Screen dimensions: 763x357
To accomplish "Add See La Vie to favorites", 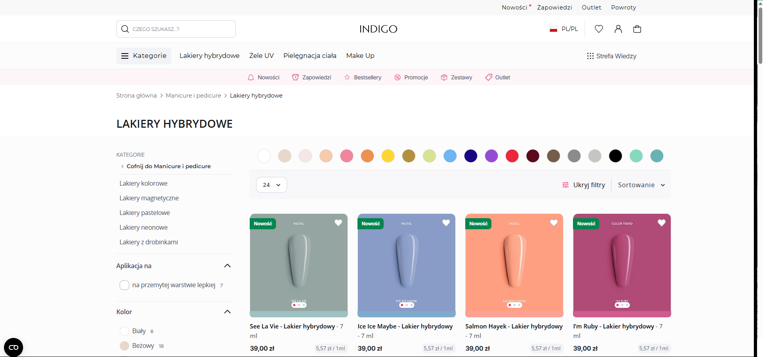I will [338, 223].
